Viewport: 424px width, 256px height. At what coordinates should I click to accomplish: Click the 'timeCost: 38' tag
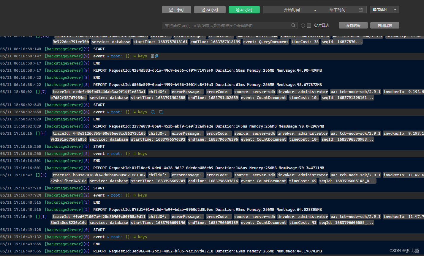pyautogui.click(x=305, y=42)
